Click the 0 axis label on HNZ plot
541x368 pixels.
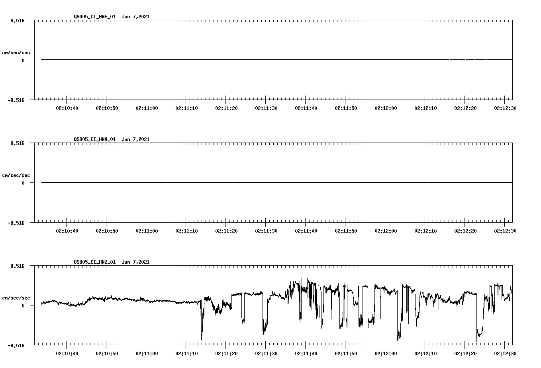coord(23,305)
